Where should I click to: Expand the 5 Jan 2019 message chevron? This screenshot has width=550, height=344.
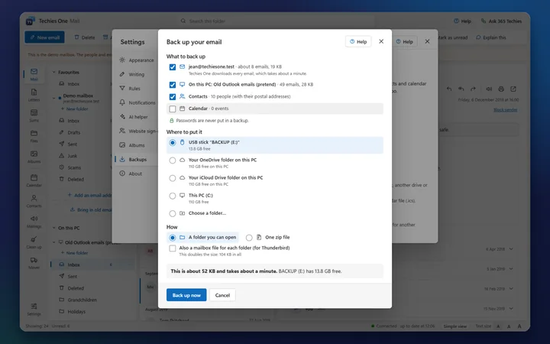coord(511,269)
